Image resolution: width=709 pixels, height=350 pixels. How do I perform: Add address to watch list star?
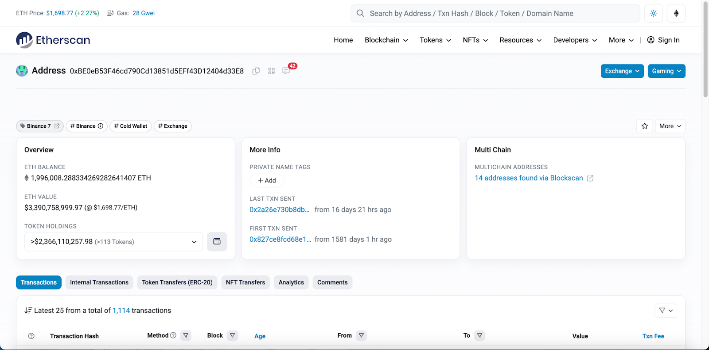point(645,126)
